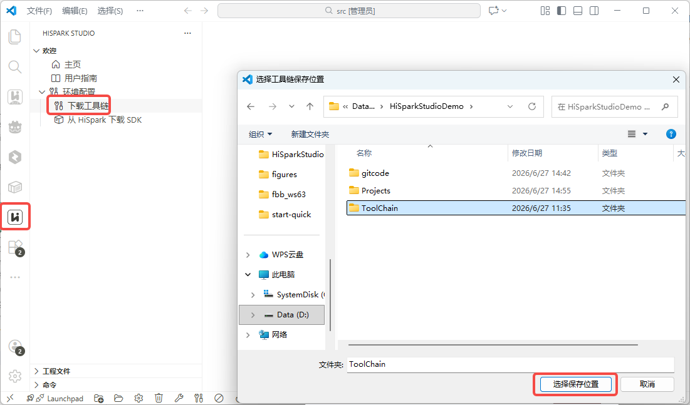The width and height of the screenshot is (690, 405).
Task: Open the Explorer view in the activity bar
Action: click(15, 36)
